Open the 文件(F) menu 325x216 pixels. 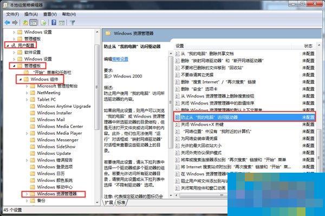click(x=12, y=14)
